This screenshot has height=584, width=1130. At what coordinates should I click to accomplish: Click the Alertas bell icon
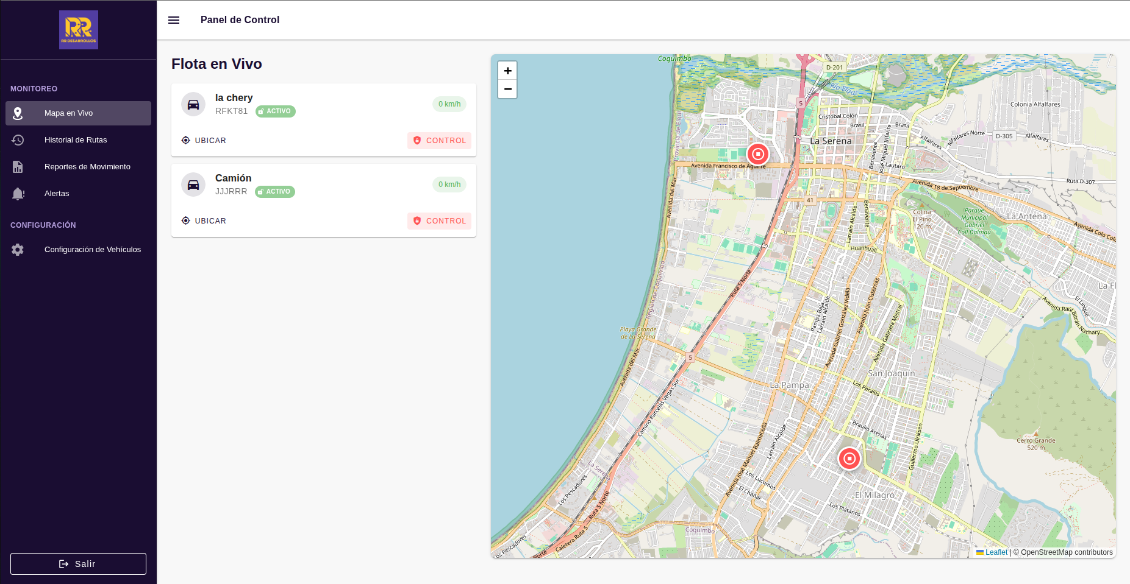click(x=18, y=194)
